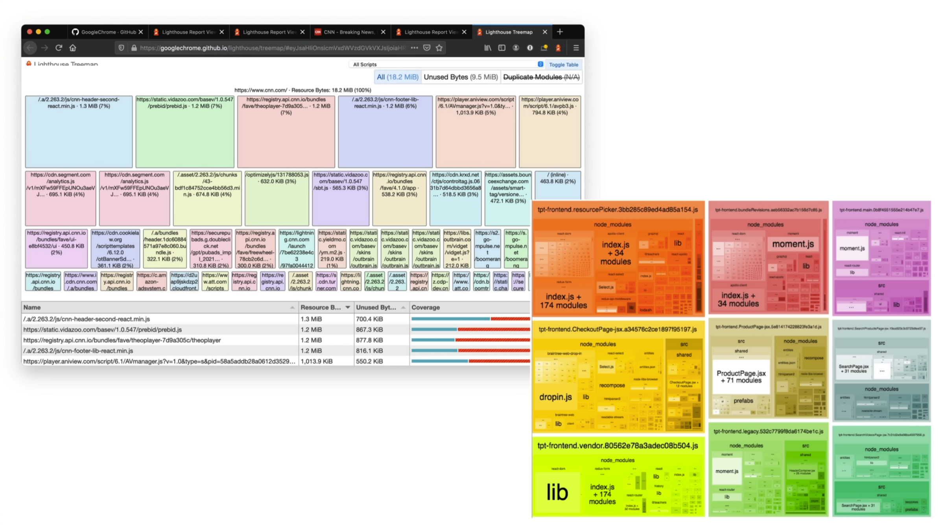Screen dimensions: 946x531
Task: Click the Home icon in the toolbar
Action: click(x=73, y=48)
